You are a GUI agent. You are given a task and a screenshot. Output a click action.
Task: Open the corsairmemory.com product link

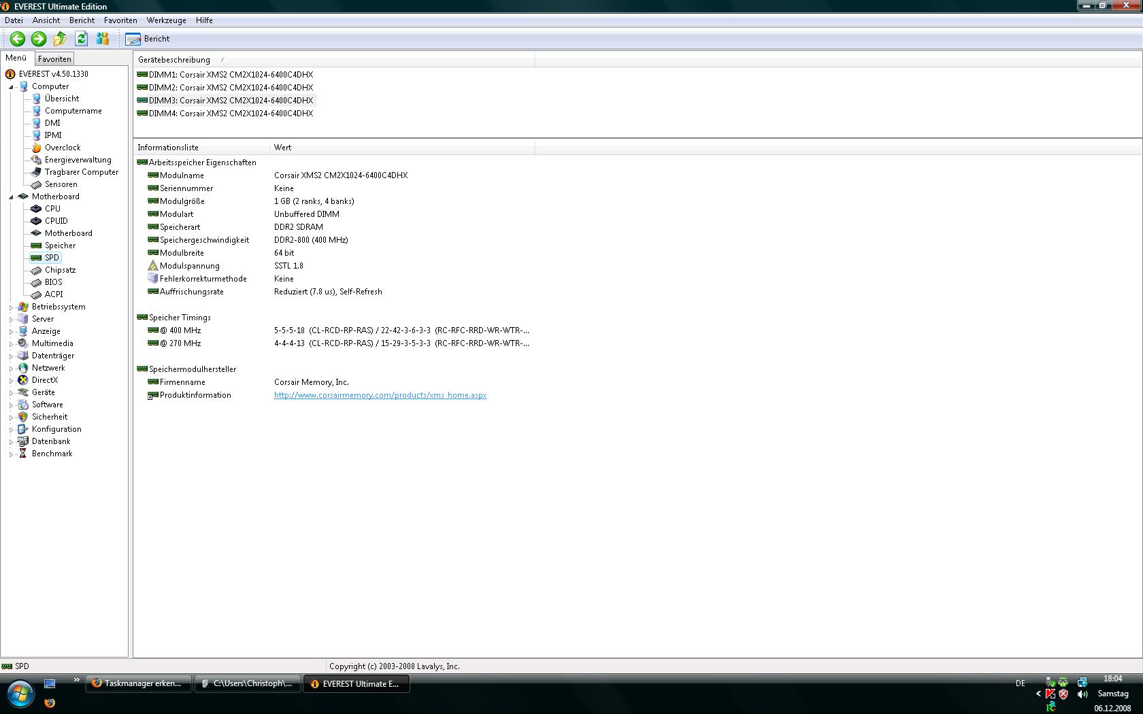(x=380, y=395)
